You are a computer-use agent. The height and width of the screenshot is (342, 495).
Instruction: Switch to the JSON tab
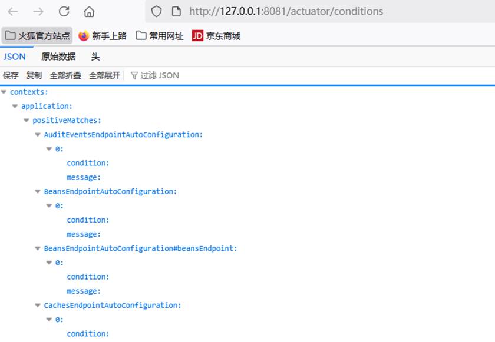pos(15,57)
